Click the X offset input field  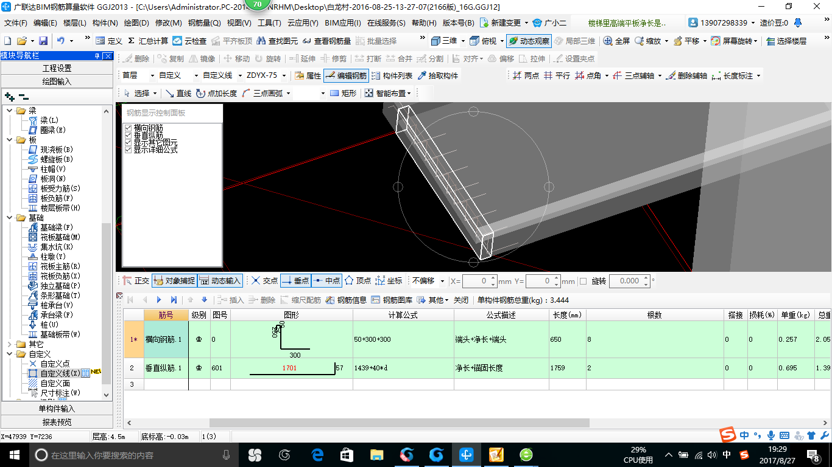click(x=479, y=281)
